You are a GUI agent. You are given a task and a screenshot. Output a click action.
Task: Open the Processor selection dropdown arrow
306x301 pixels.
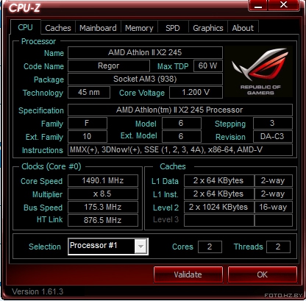pos(141,247)
